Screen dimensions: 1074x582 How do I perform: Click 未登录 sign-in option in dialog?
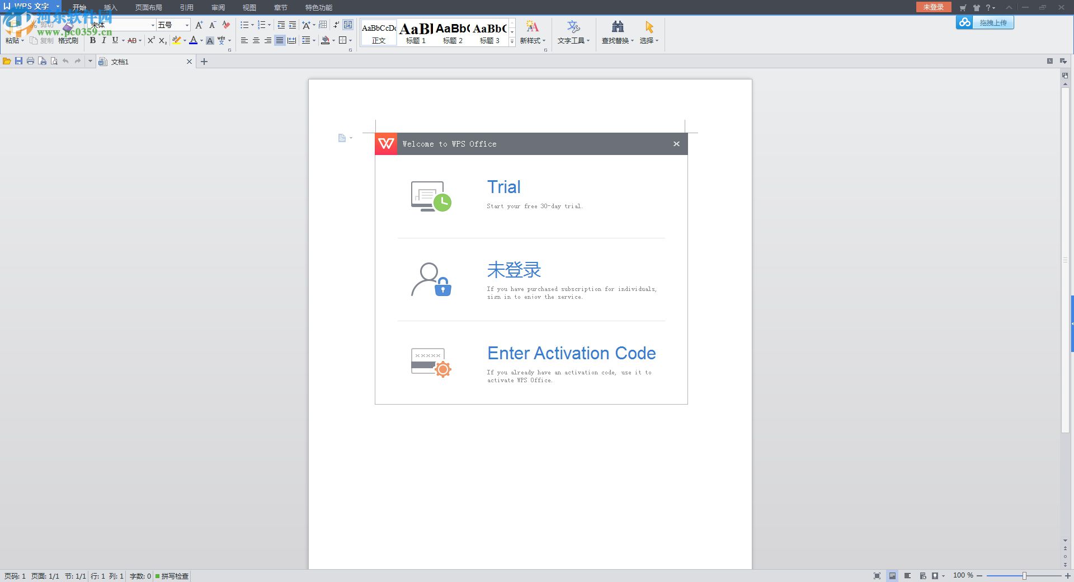tap(514, 270)
